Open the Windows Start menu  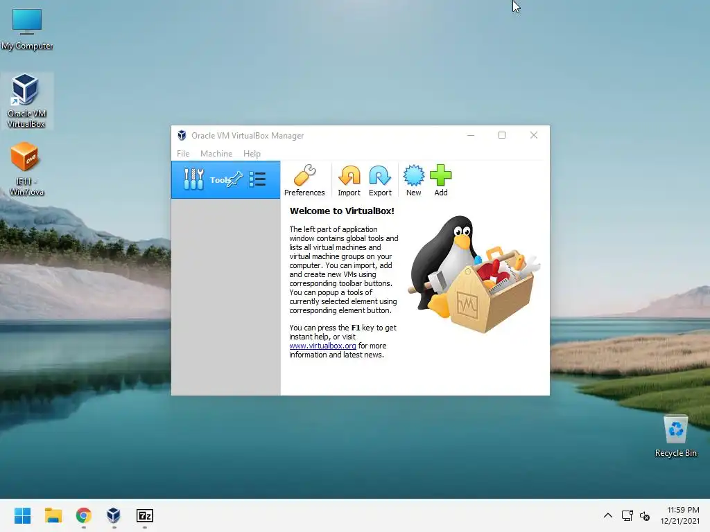coord(22,515)
